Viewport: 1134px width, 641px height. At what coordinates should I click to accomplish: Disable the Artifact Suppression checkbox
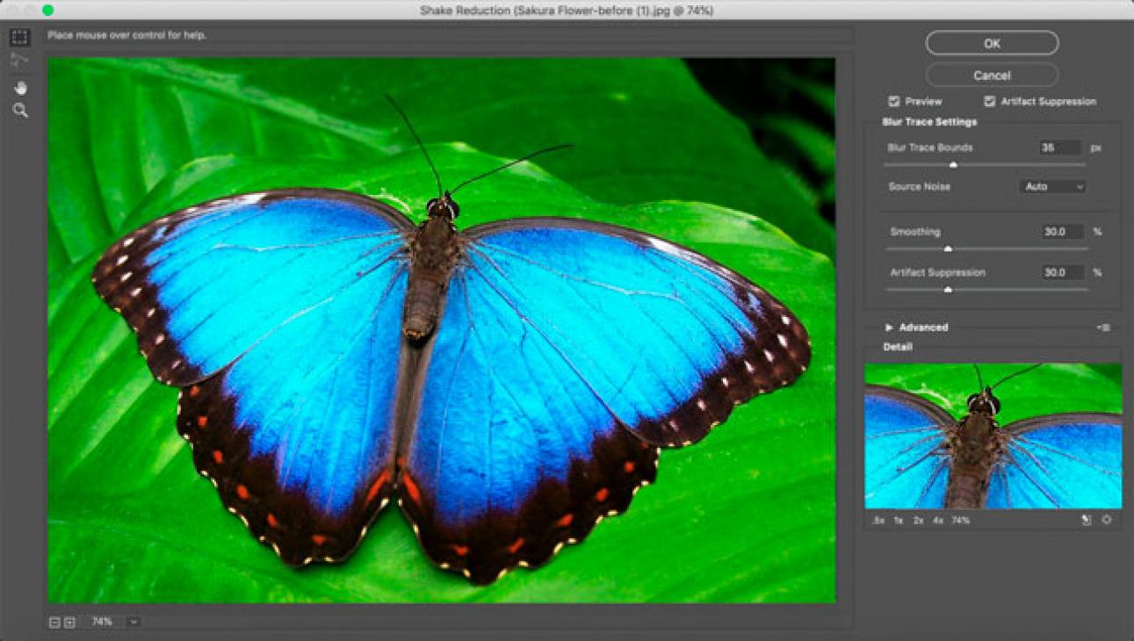point(990,102)
